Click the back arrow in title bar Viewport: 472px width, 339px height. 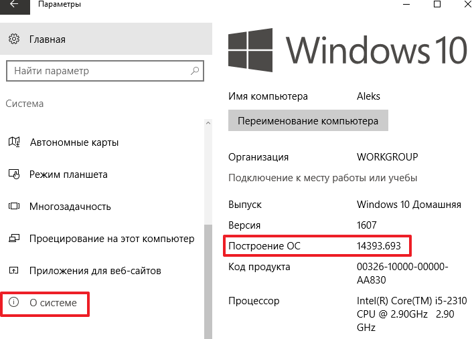(x=14, y=5)
